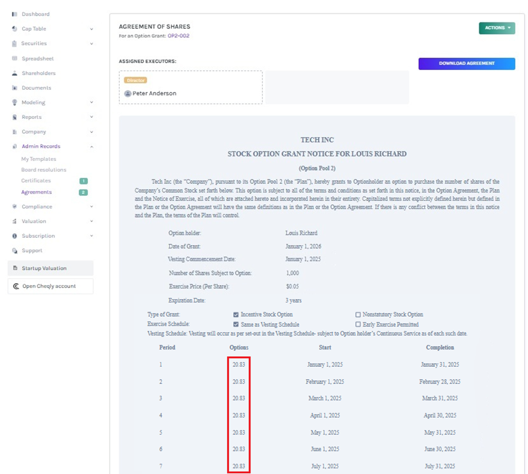The width and height of the screenshot is (528, 474).
Task: Click the Documents icon in sidebar
Action: pyautogui.click(x=15, y=88)
